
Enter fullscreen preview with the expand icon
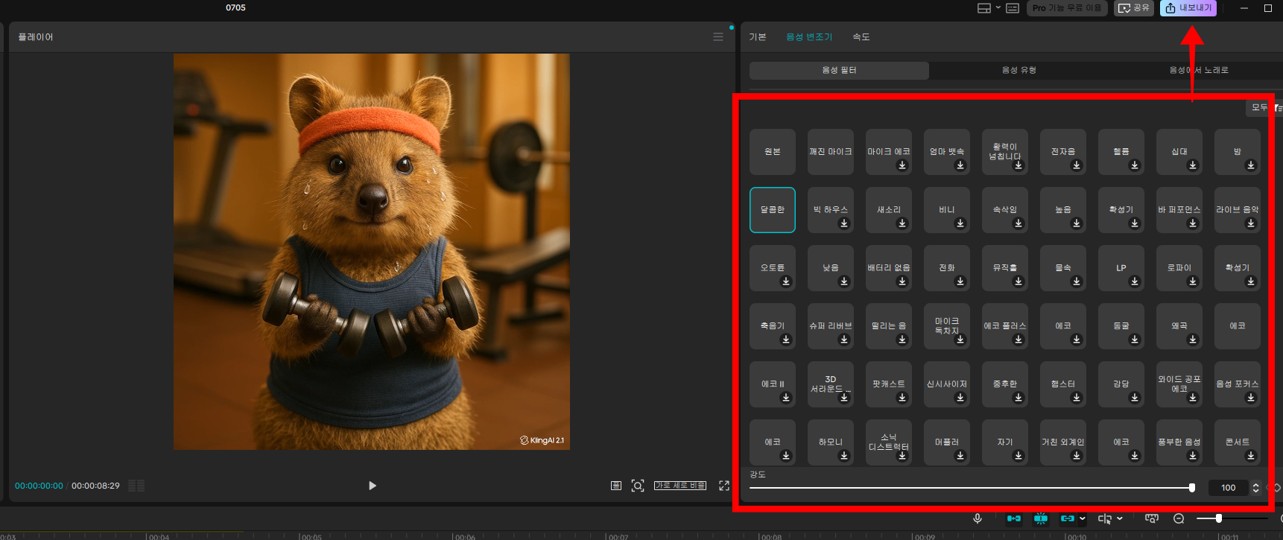[x=723, y=486]
